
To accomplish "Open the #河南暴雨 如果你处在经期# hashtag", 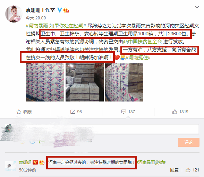I will click(56, 26).
